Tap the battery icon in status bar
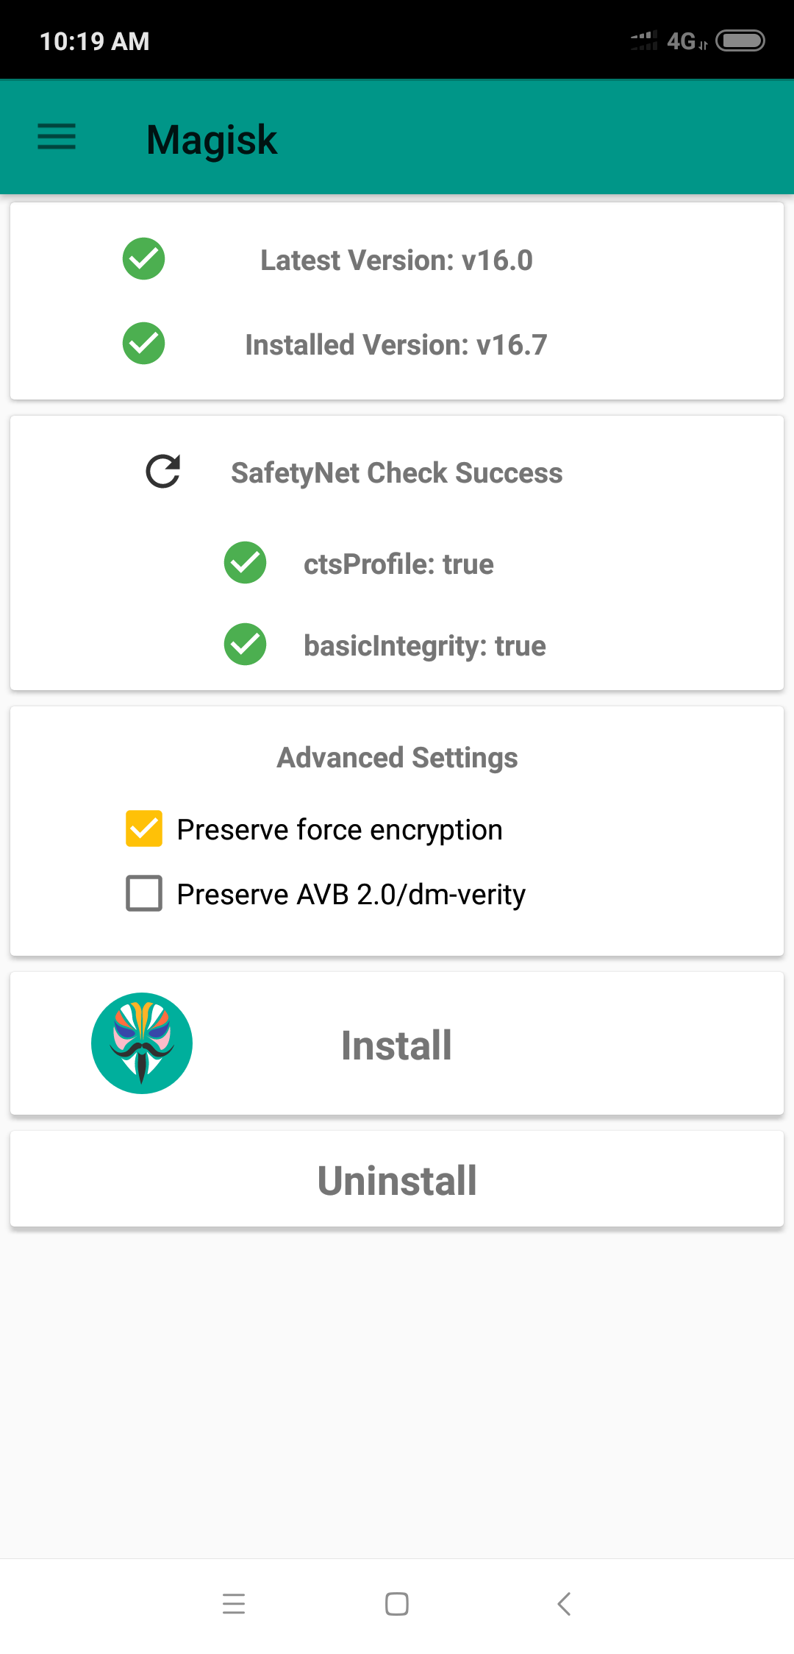 [x=740, y=40]
